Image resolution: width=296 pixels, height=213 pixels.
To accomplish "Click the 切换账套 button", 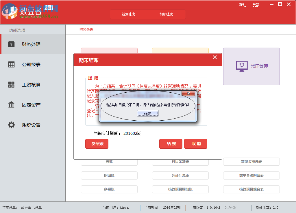I will (167, 14).
